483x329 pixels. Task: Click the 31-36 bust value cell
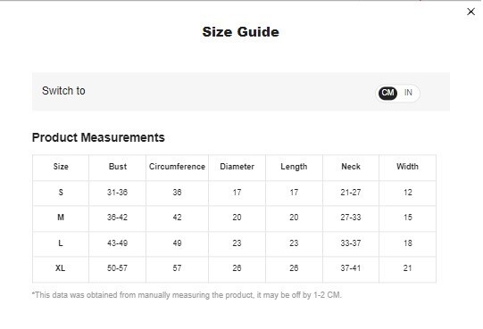pos(117,193)
